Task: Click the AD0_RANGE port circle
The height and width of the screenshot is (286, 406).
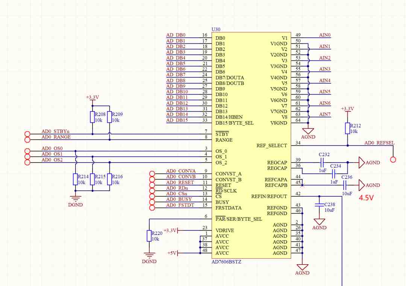Action: (27, 140)
